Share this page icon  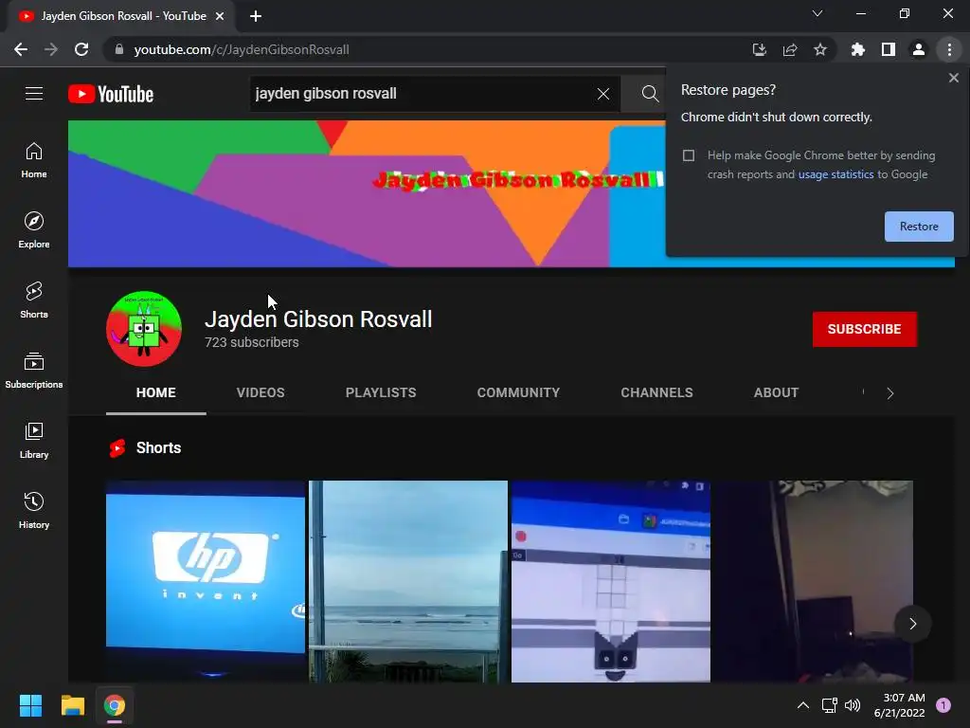point(790,49)
